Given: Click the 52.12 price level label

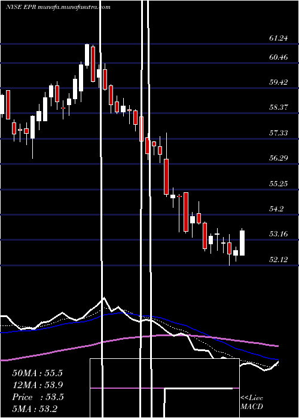Looking at the screenshot, I should point(279,259).
